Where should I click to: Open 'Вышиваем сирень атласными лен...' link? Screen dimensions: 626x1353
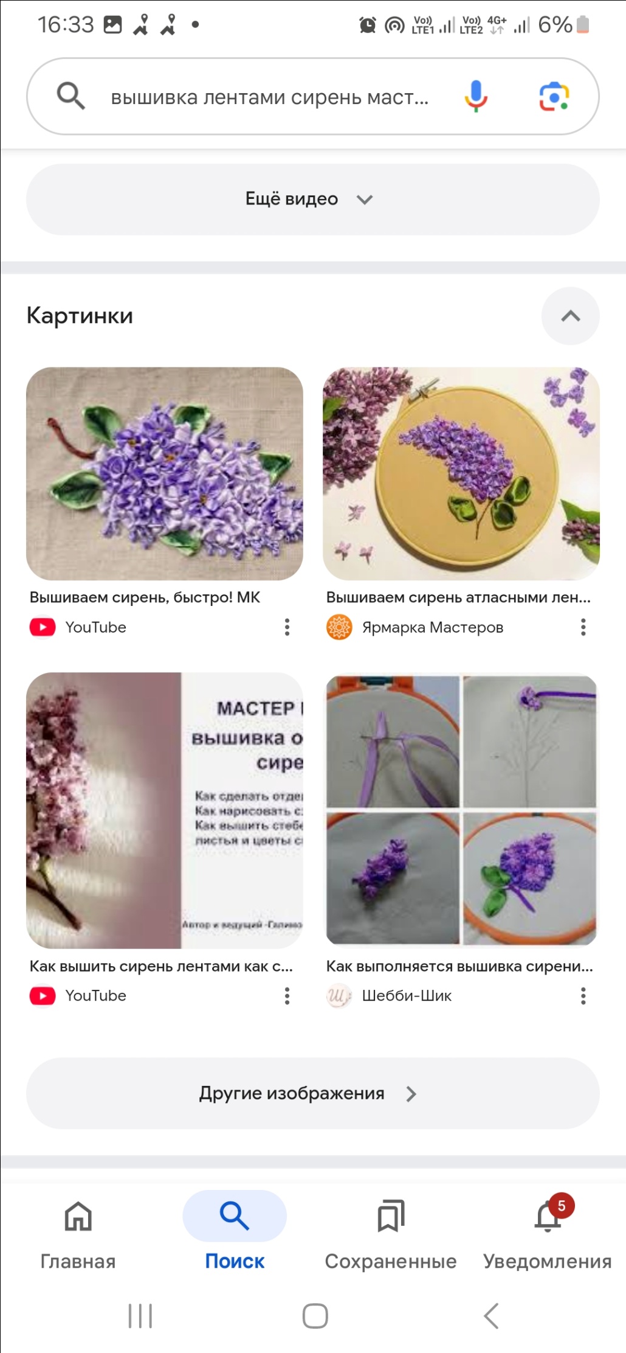[458, 597]
